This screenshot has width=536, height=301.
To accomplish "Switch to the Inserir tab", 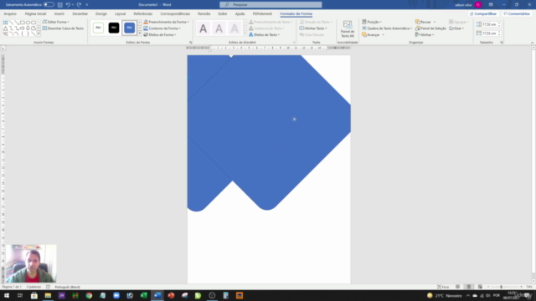I will pos(59,14).
